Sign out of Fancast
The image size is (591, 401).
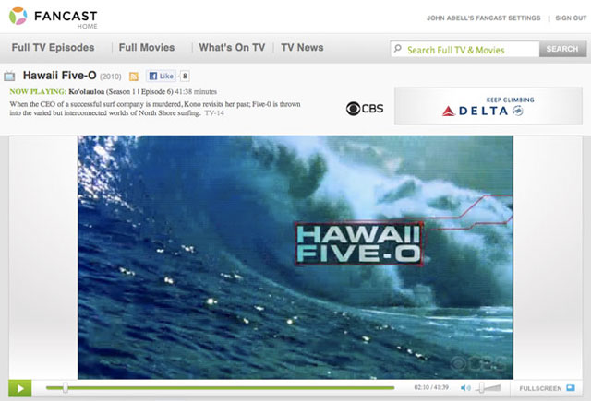pos(571,18)
